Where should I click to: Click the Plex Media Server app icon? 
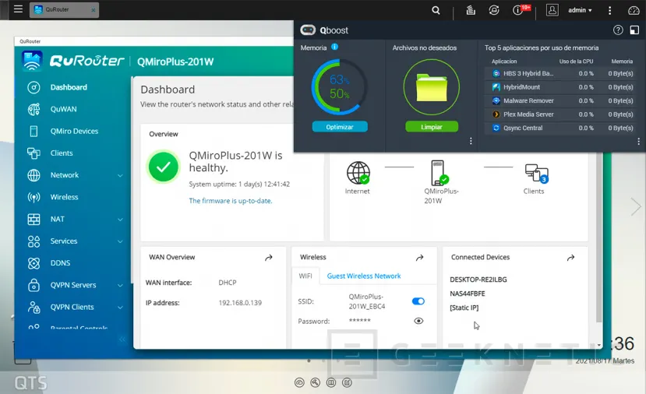(x=496, y=114)
